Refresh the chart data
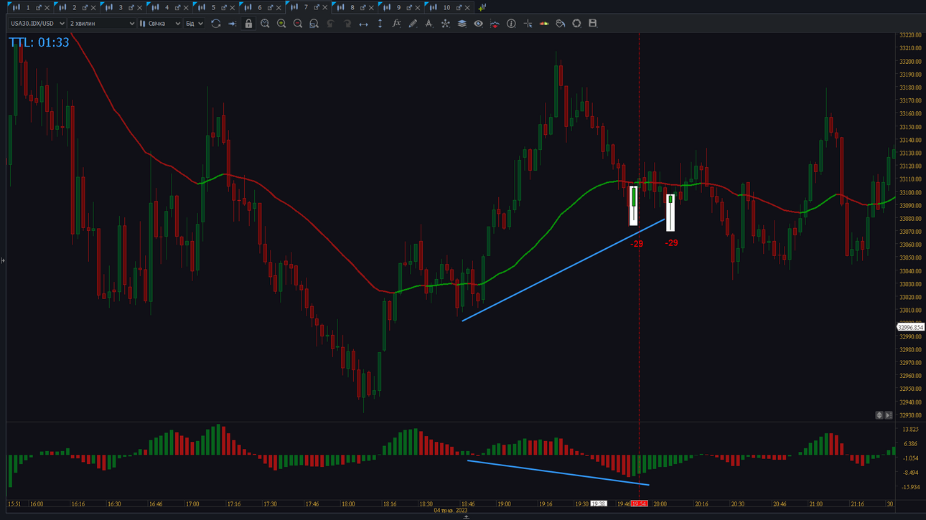926x520 pixels. coord(215,24)
